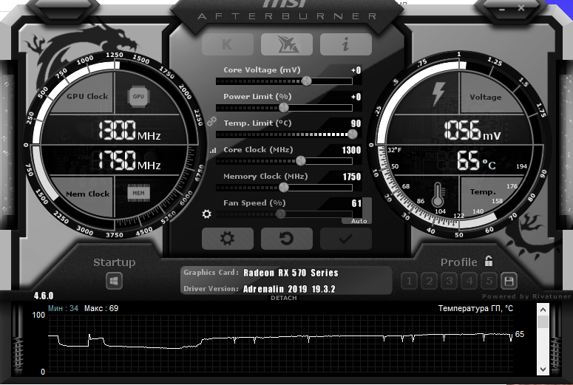Viewport: 573px width, 385px height.
Task: Toggle Windows Startup button
Action: (114, 282)
